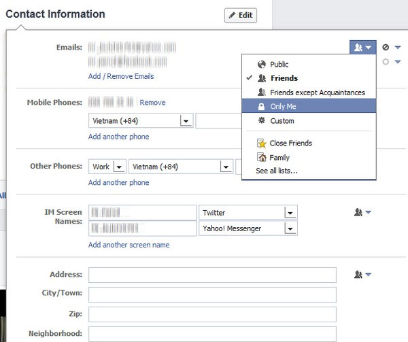Pick the Close Friends list
The image size is (408, 342).
[x=309, y=143]
